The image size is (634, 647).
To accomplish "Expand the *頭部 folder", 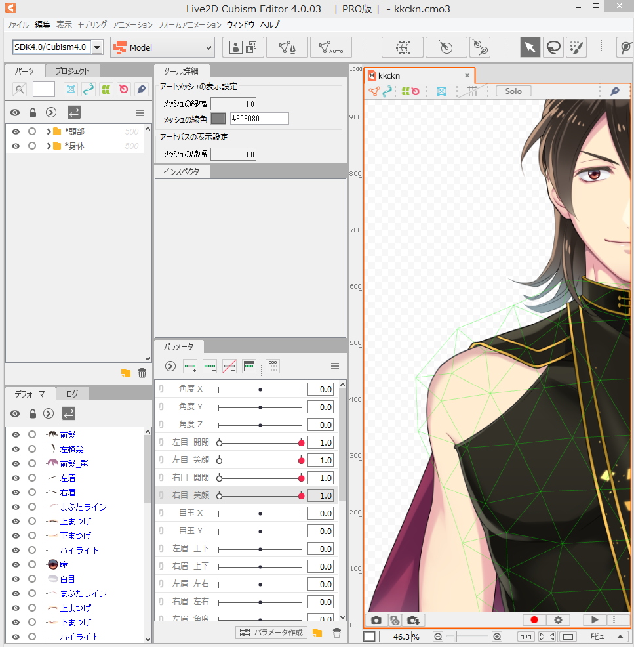I will (49, 132).
